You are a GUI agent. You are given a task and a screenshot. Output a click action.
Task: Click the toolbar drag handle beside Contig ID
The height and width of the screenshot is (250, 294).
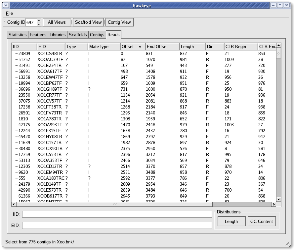pyautogui.click(x=4, y=22)
